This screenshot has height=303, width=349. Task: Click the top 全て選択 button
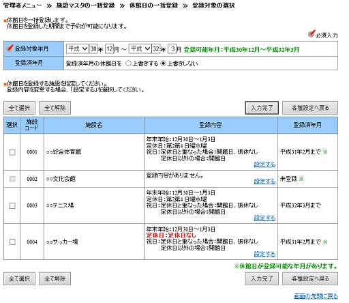19,108
